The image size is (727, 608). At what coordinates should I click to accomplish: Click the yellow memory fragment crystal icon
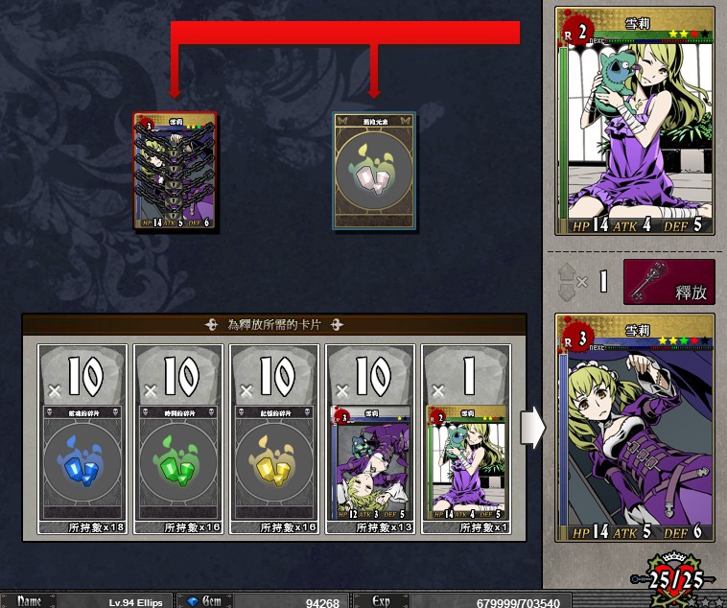[274, 461]
